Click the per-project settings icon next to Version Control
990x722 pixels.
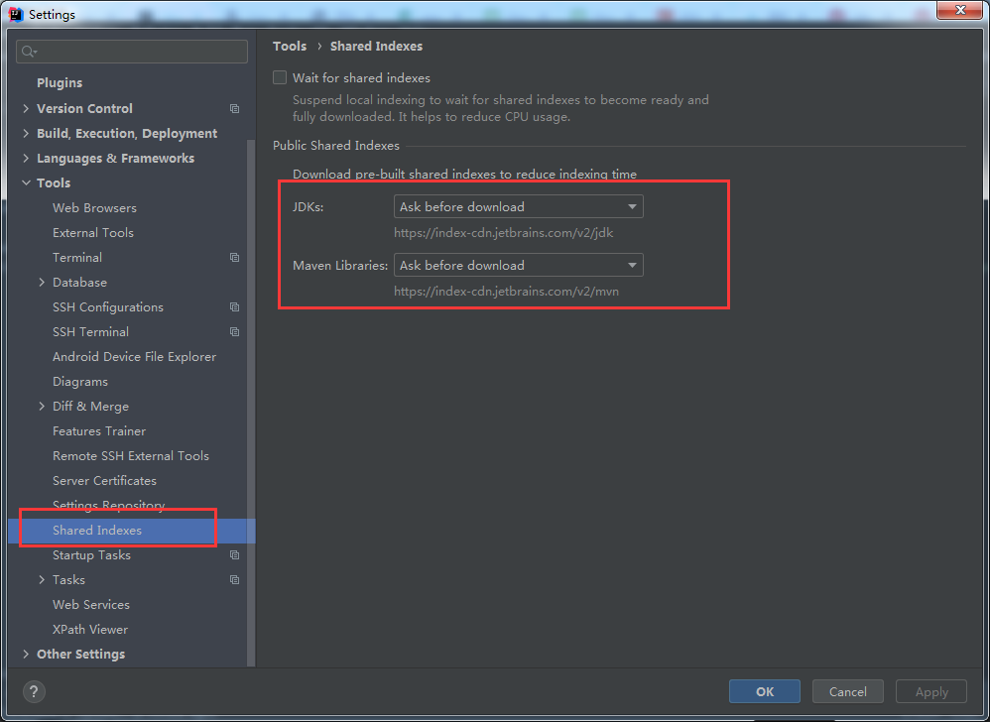click(x=234, y=108)
